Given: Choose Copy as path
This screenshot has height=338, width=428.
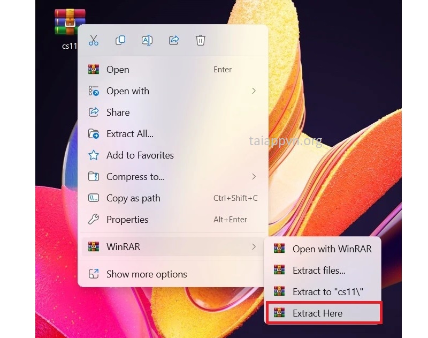Looking at the screenshot, I should (133, 198).
